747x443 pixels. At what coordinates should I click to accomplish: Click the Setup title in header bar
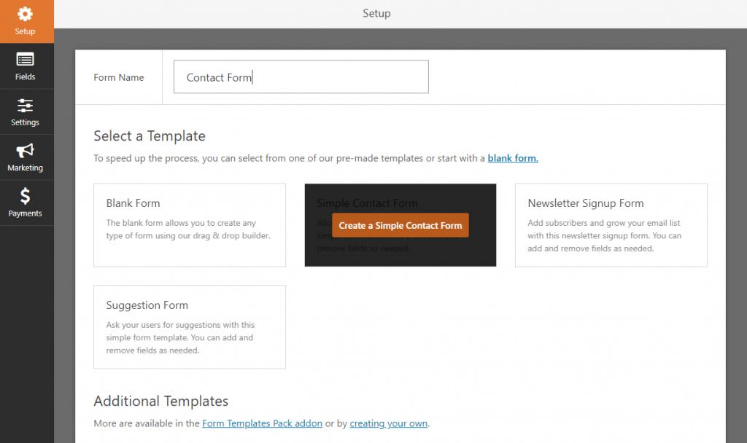[376, 13]
